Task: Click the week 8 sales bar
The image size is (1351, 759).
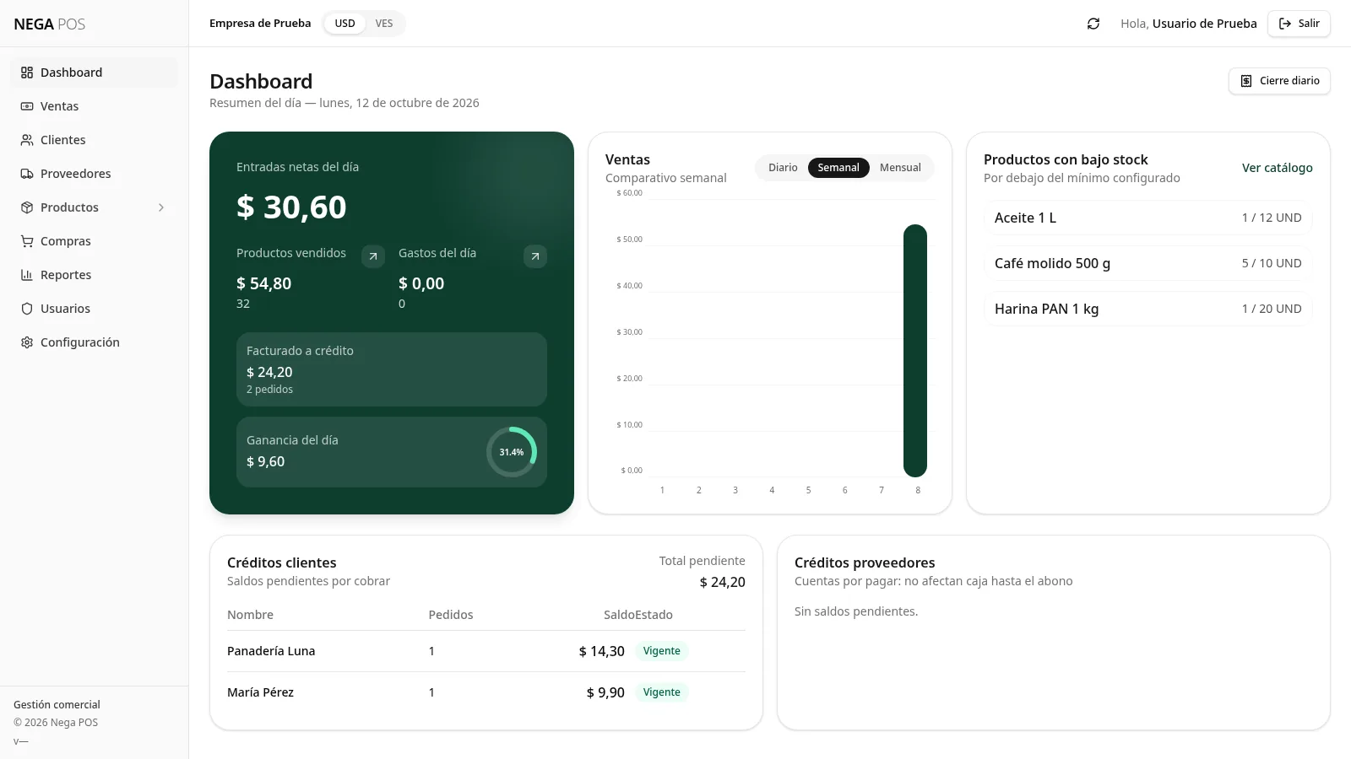Action: tap(915, 351)
